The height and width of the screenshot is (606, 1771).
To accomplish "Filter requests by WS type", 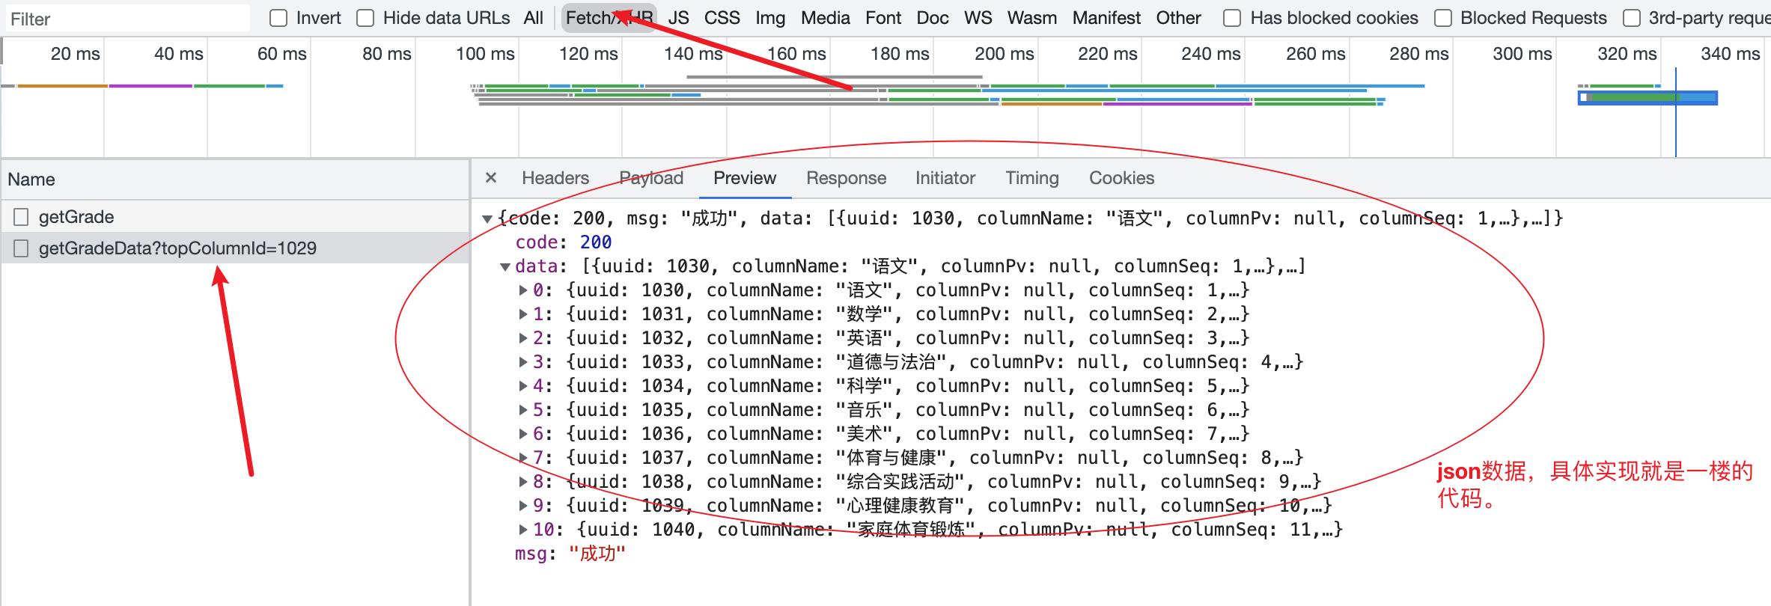I will pos(978,18).
